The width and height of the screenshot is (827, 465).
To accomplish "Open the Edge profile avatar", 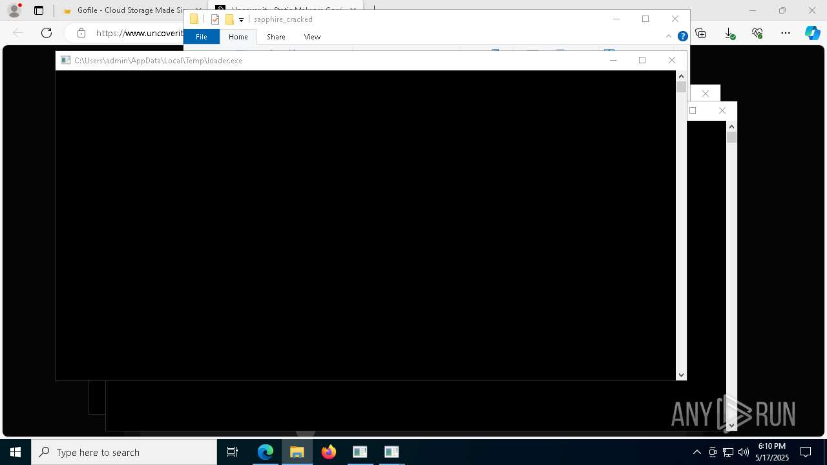I will point(14,10).
